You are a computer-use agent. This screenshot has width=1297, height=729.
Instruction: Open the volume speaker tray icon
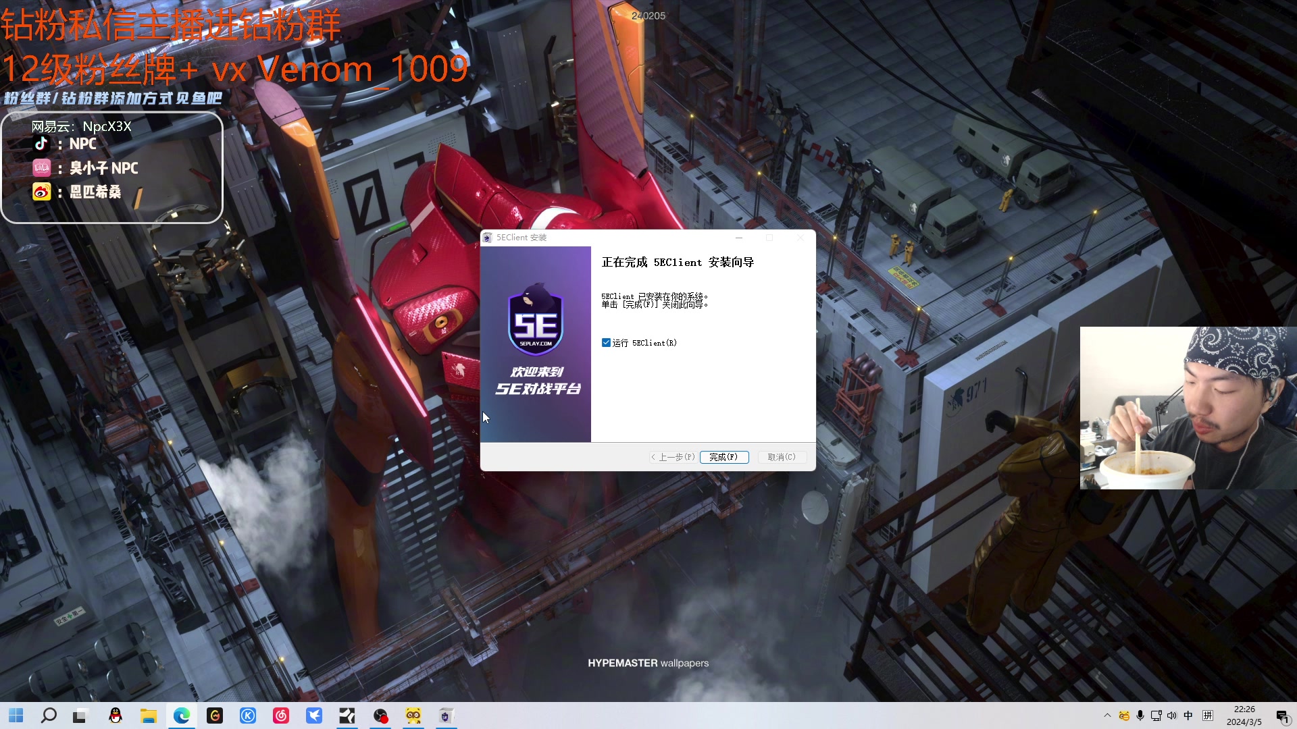point(1171,715)
